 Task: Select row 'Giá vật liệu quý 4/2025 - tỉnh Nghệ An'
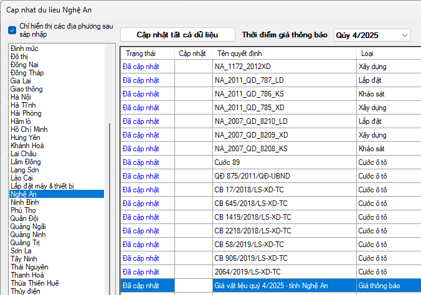tap(271, 286)
